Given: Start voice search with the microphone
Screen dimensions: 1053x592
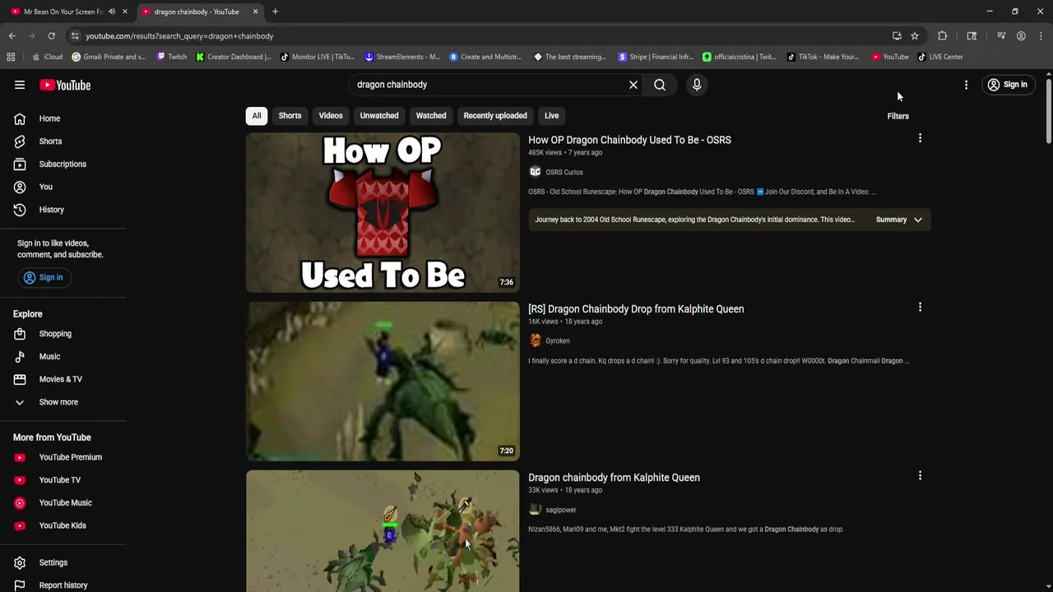Looking at the screenshot, I should 697,85.
